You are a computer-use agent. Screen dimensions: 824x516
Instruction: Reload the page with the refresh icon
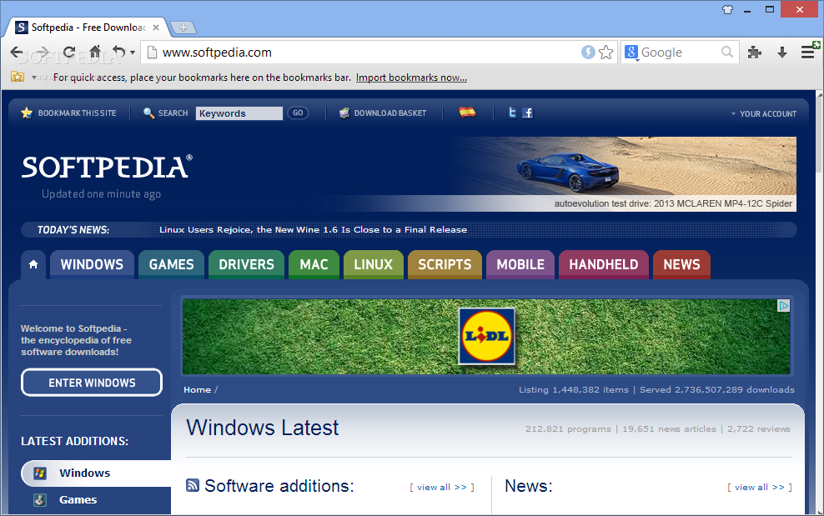pos(69,52)
